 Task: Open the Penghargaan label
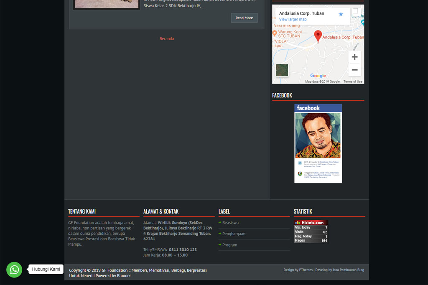click(234, 234)
